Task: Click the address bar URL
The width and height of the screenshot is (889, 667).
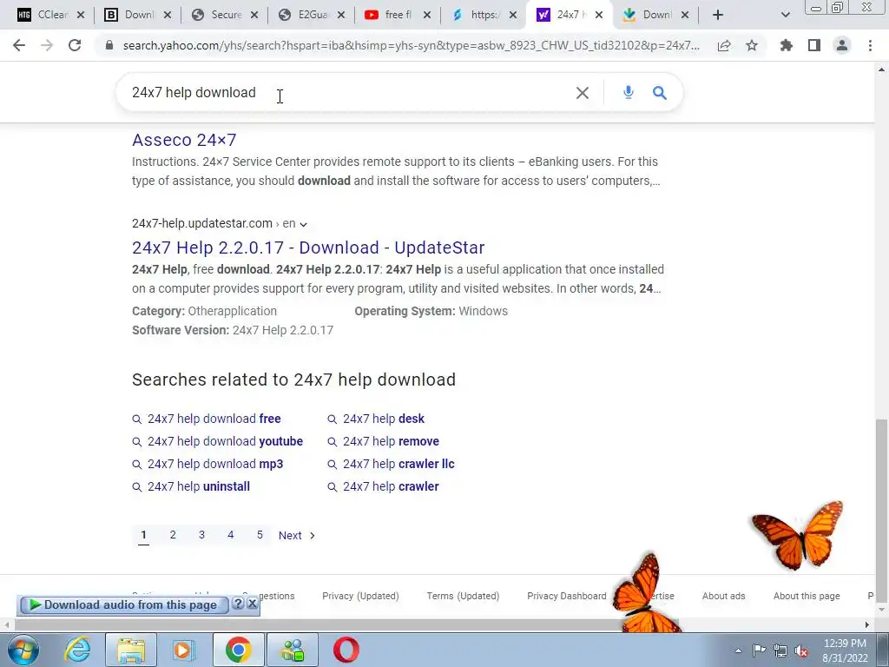Action: pyautogui.click(x=411, y=45)
